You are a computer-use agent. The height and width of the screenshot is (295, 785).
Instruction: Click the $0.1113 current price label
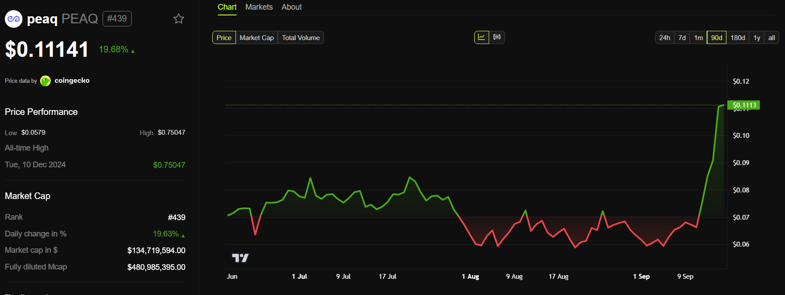click(x=744, y=105)
